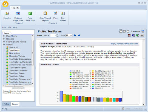The width and height of the screenshot is (148, 112).
Task: Click Retrieve Page Titles icon
Action: point(18,14)
